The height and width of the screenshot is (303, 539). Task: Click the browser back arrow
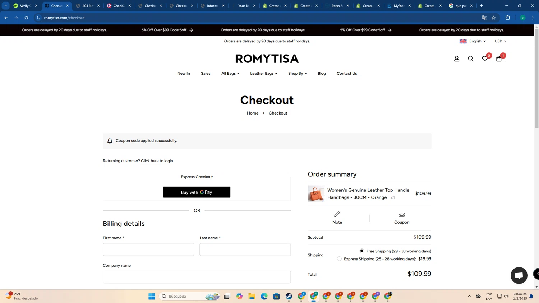coord(6,18)
